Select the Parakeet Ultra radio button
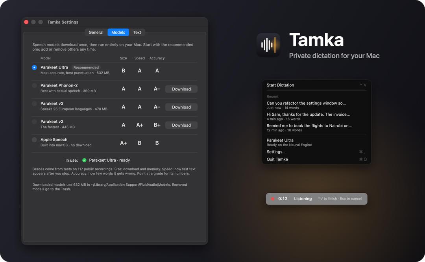This screenshot has height=262, width=425. pyautogui.click(x=34, y=67)
